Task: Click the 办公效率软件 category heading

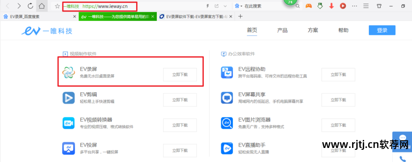Action: [x=241, y=54]
